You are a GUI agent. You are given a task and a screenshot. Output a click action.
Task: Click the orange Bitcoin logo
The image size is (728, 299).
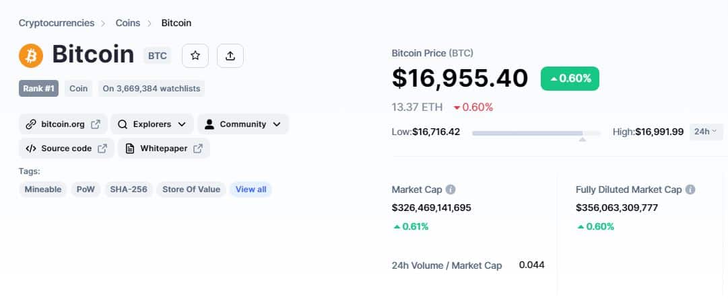point(31,56)
